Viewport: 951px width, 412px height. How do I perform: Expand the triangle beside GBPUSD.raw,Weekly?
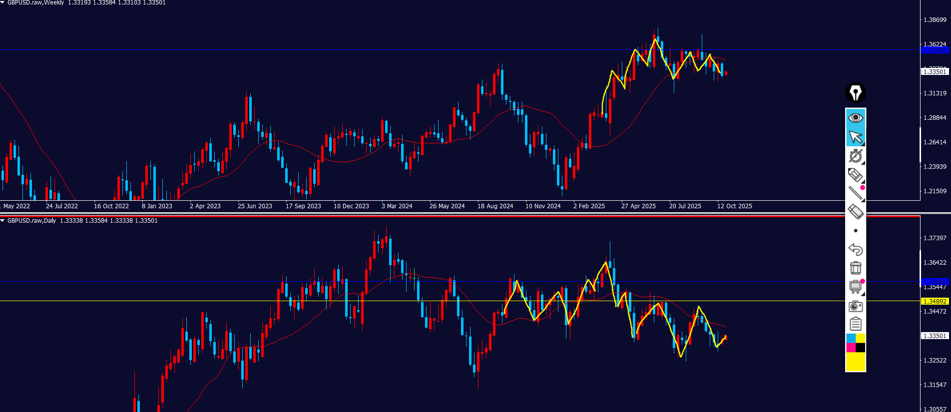[2, 2]
